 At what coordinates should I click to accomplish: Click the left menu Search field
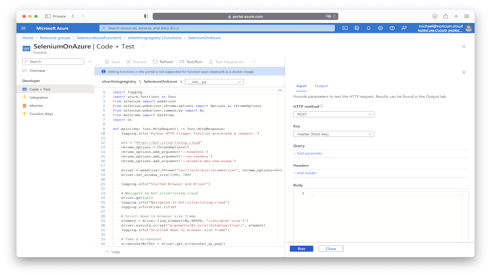[53, 61]
